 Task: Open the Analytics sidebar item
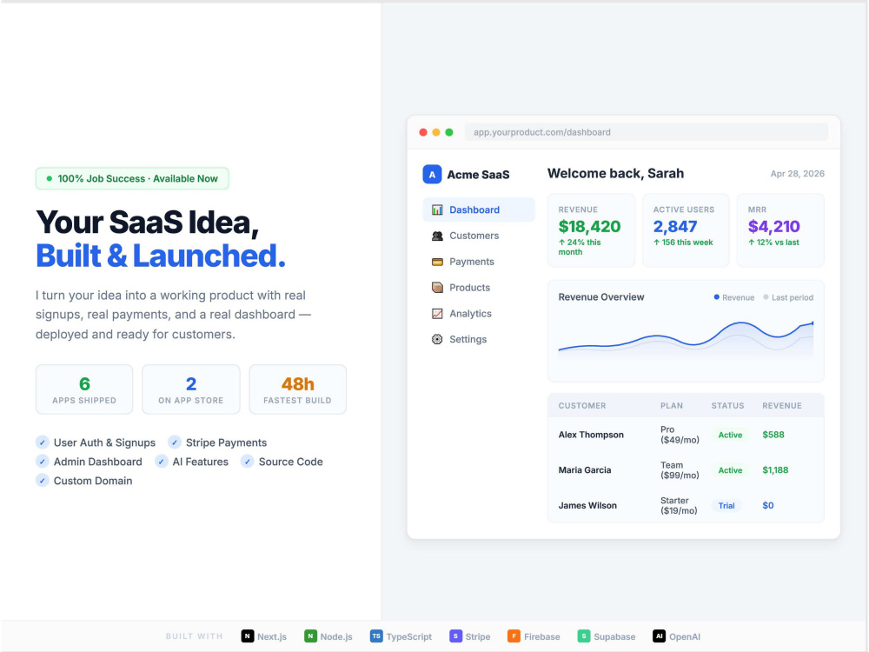tap(479, 313)
